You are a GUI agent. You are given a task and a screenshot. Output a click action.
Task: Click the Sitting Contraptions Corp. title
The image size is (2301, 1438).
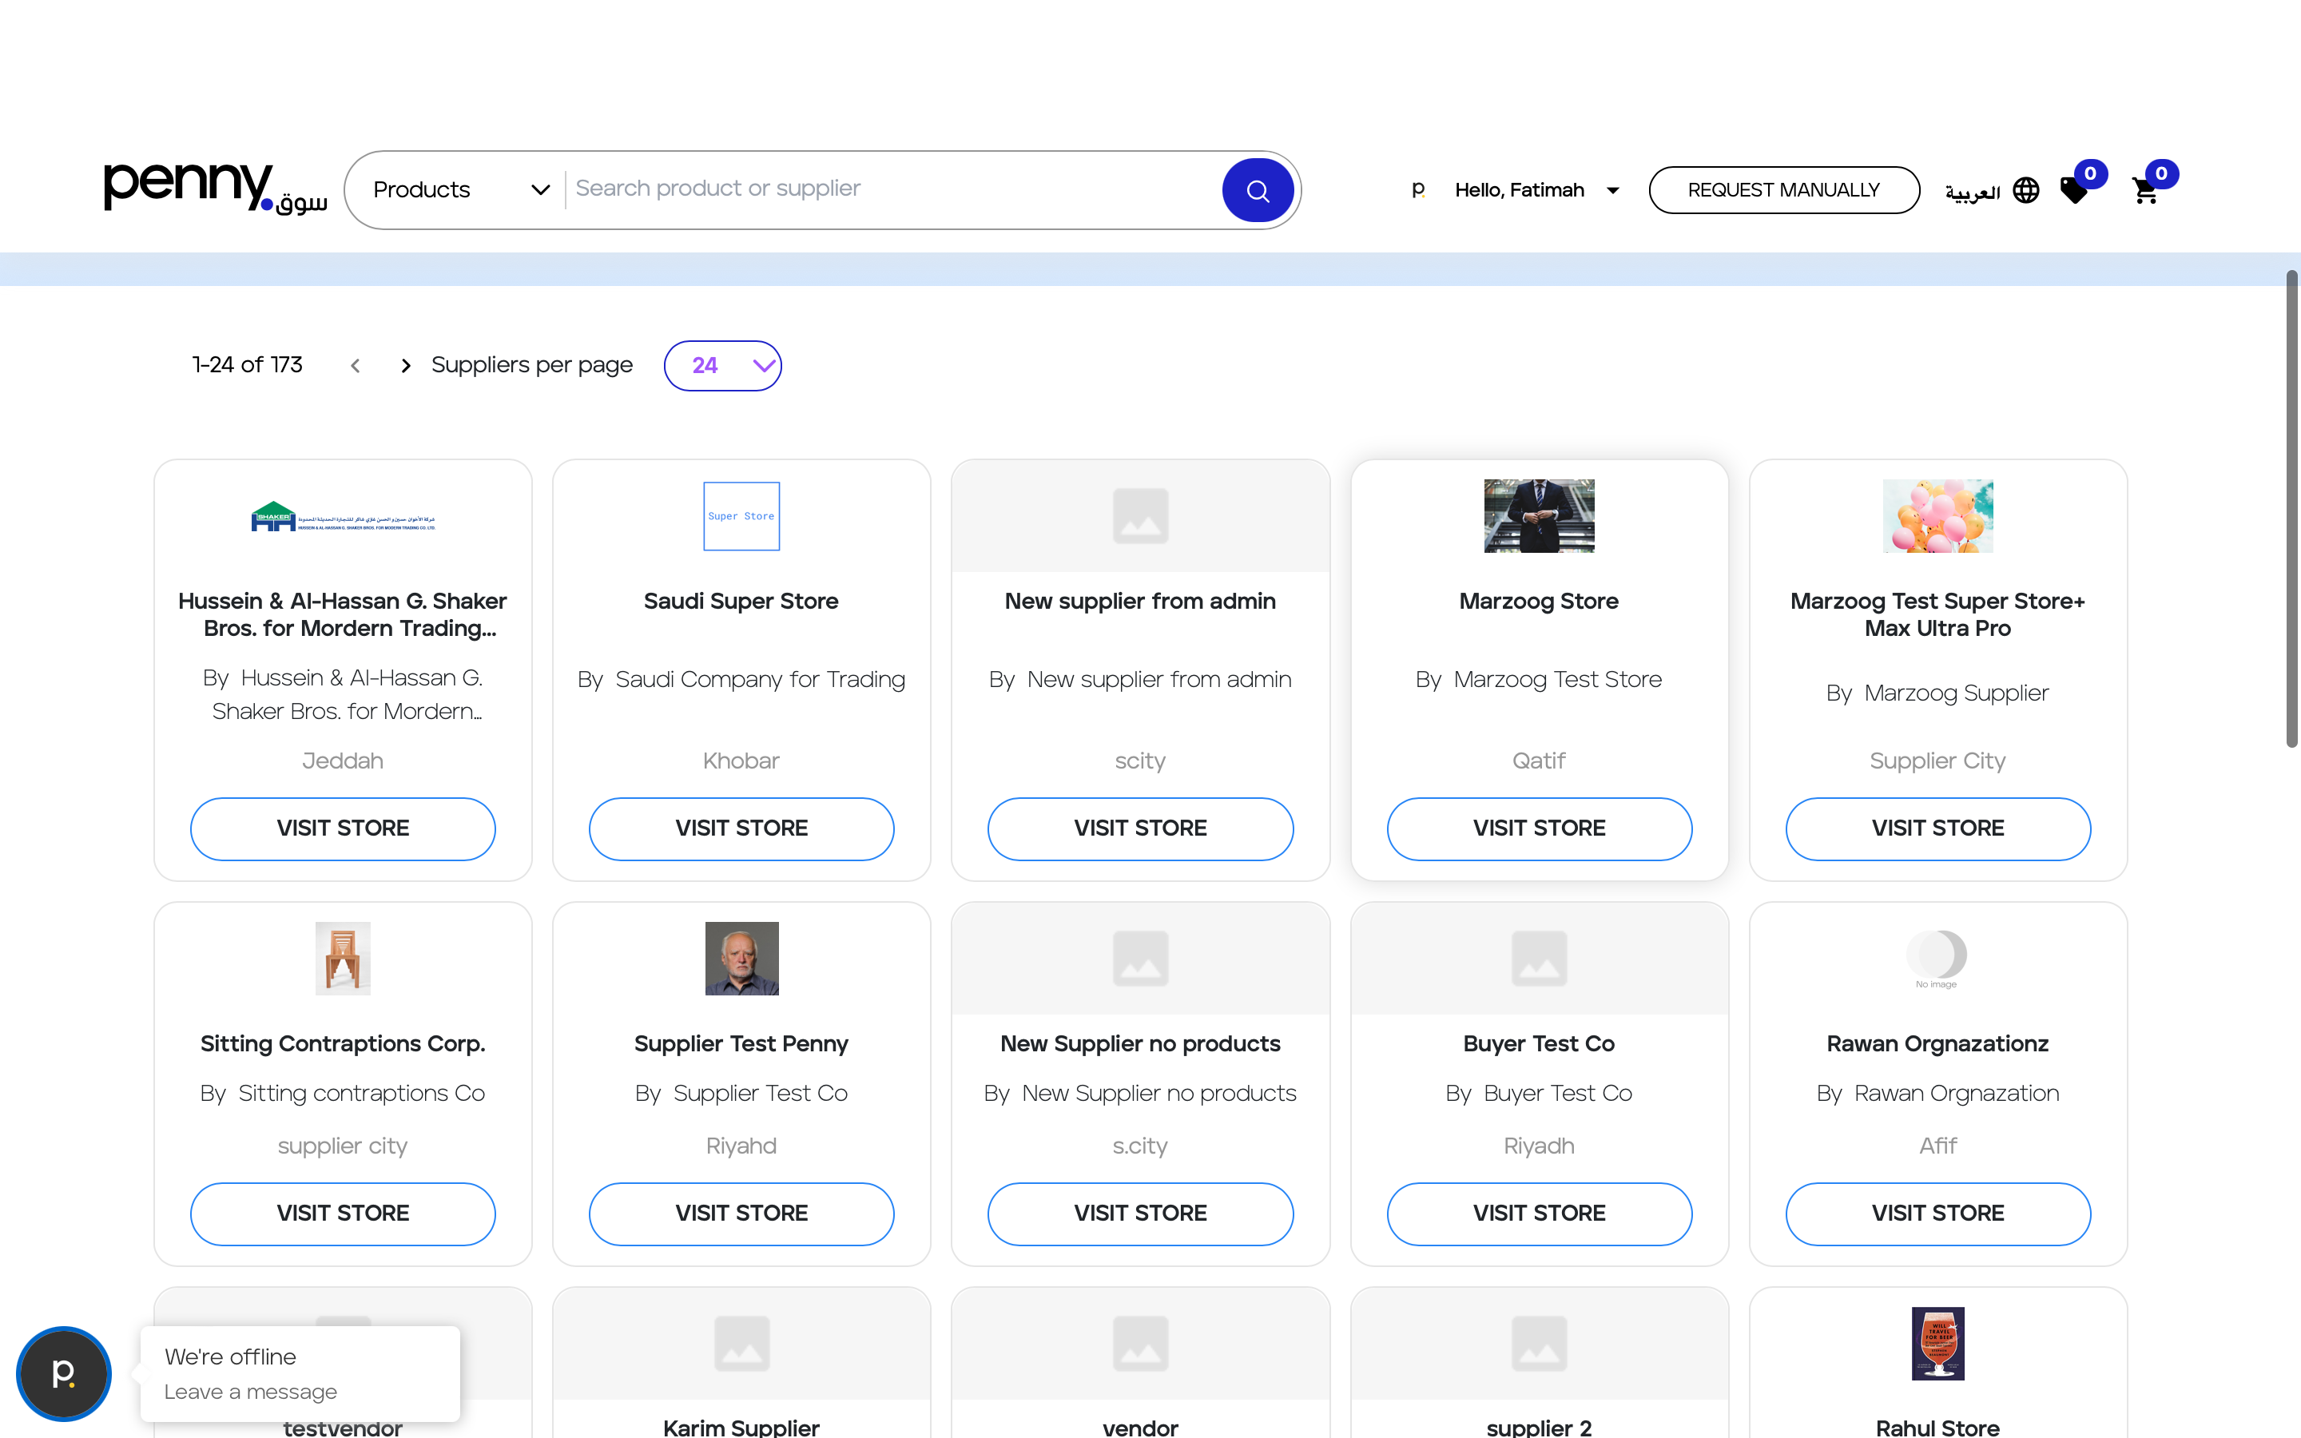[344, 1043]
